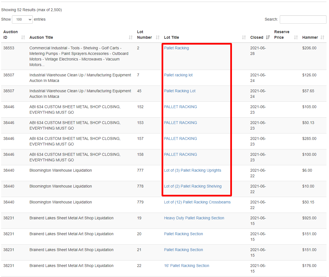The image size is (329, 277).
Task: Sort the table by Reserve Price
Action: click(x=295, y=37)
